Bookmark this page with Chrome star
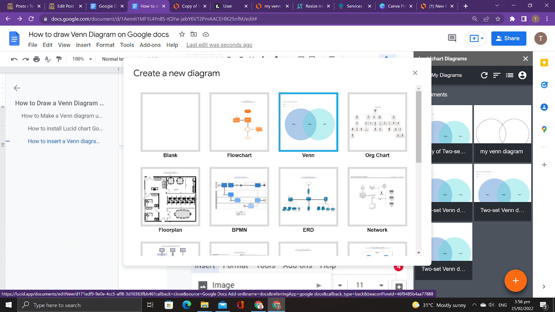 (498, 19)
